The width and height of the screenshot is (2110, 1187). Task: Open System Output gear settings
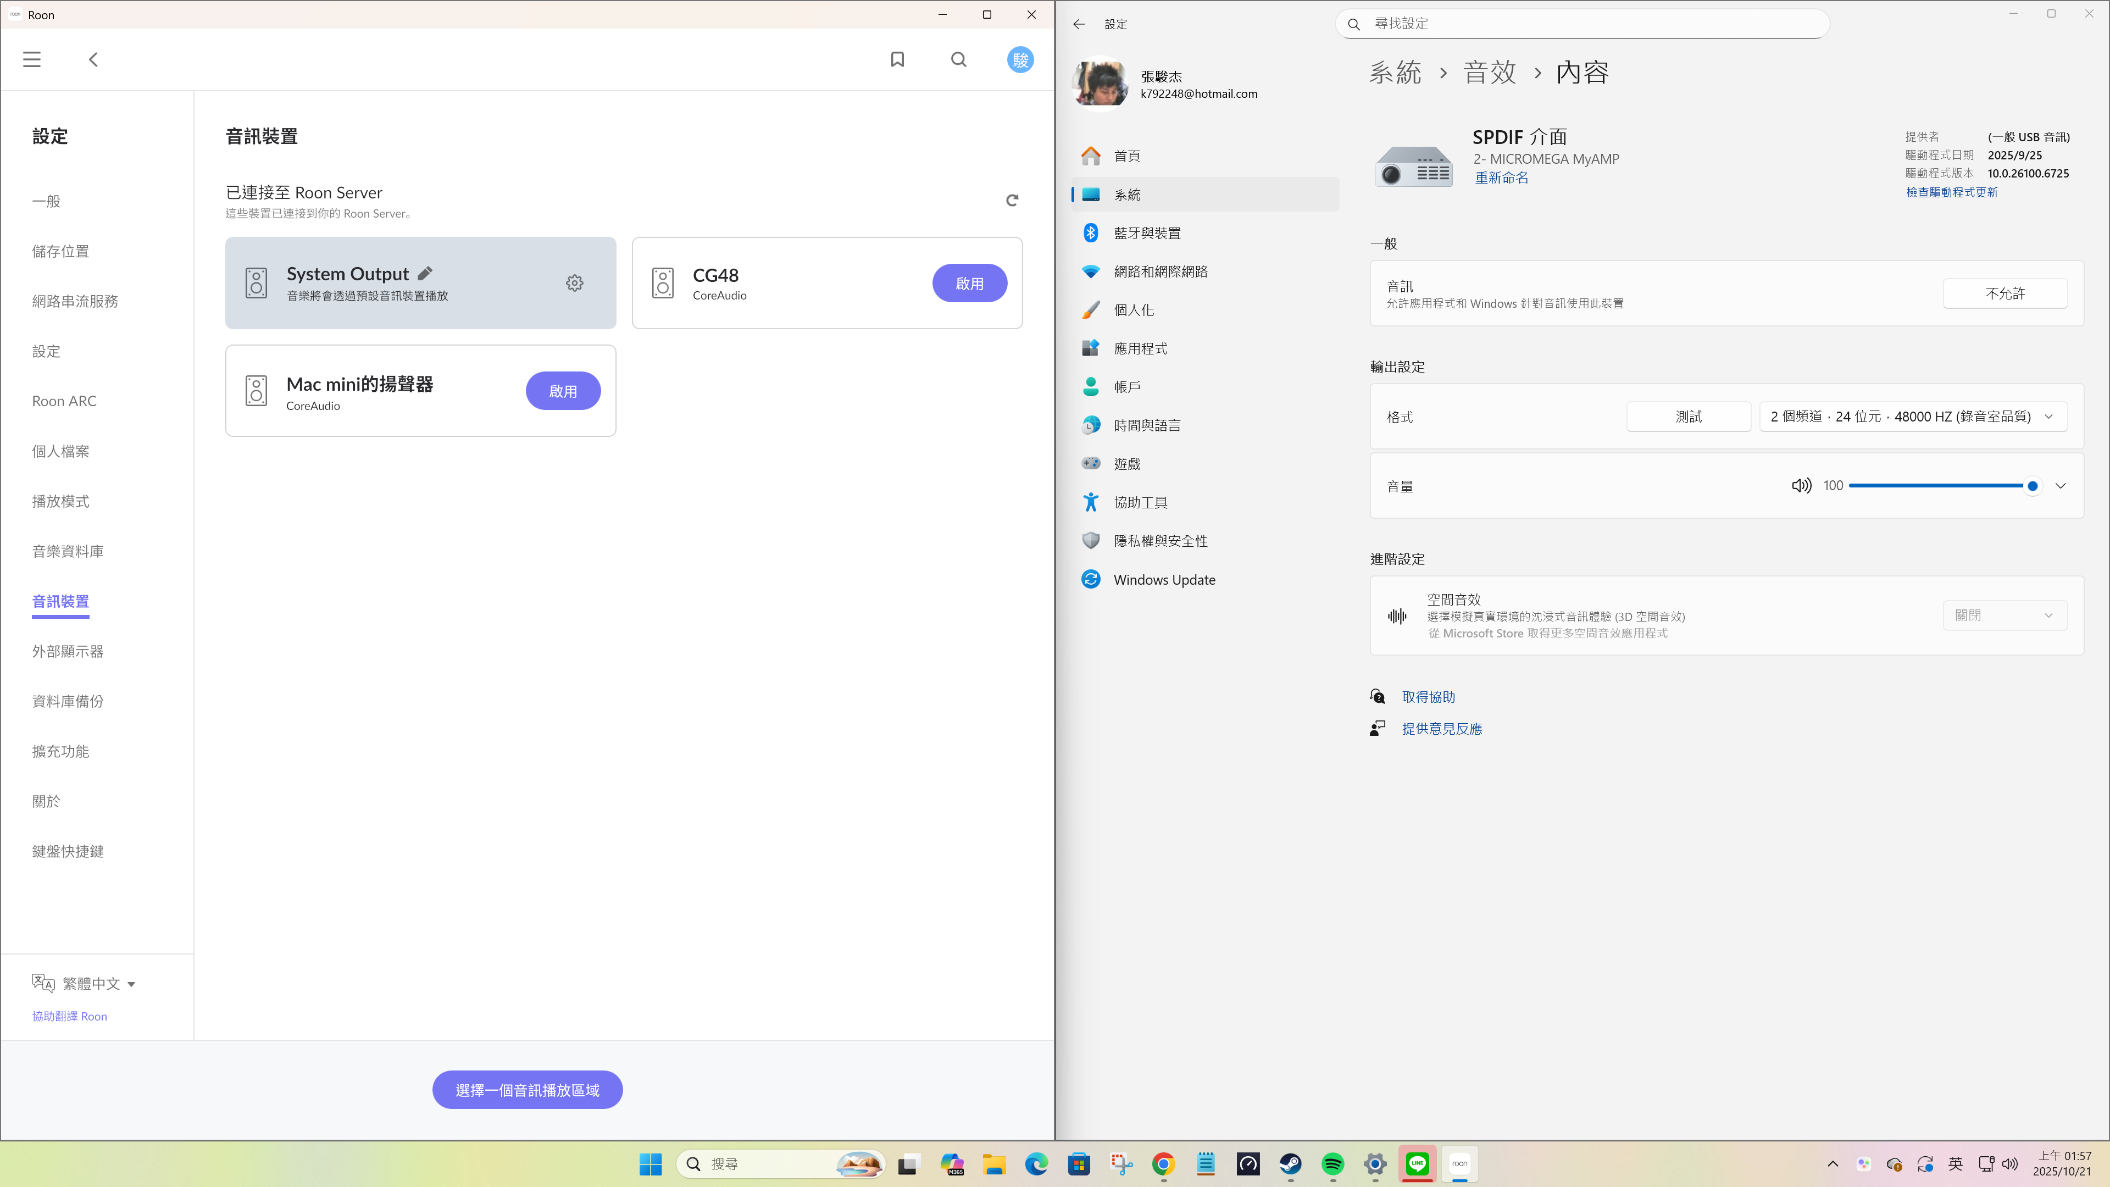point(575,282)
